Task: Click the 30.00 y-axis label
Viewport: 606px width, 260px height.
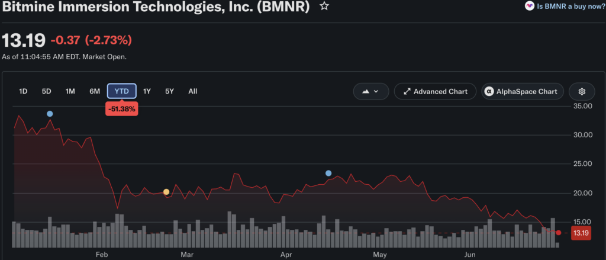Action: (x=584, y=135)
